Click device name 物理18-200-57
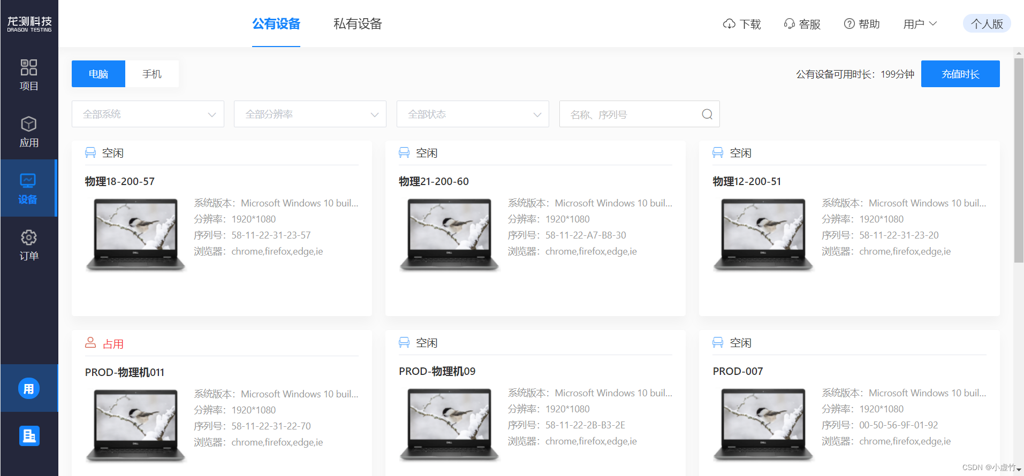The width and height of the screenshot is (1024, 476). click(120, 181)
